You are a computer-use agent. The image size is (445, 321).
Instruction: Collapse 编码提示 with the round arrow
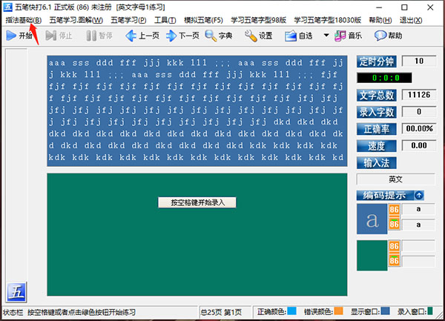coord(419,195)
